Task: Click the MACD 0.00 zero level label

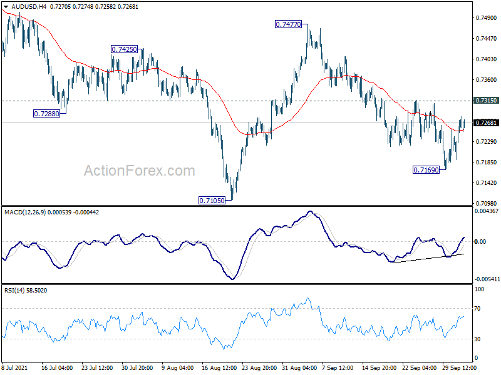Action: [x=480, y=242]
